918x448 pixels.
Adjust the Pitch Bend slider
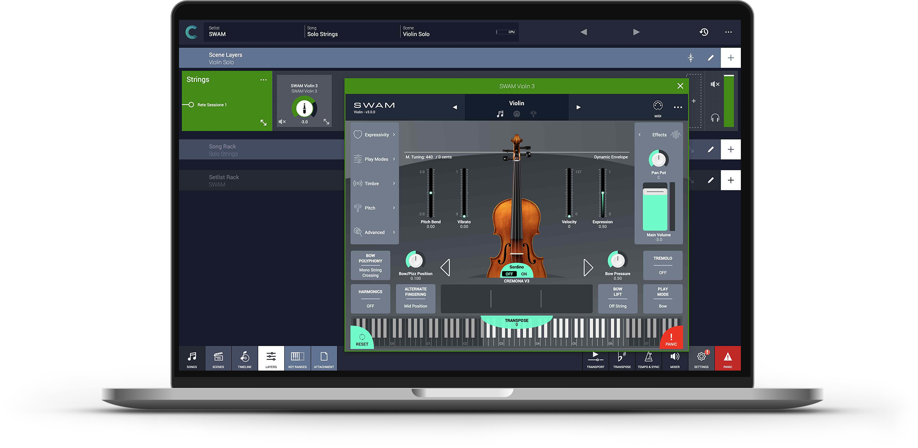(430, 193)
